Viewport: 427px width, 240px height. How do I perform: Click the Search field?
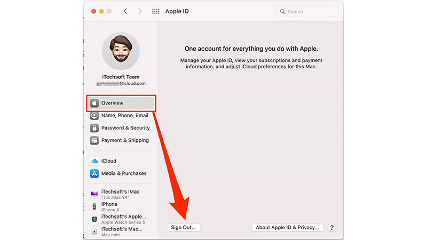(307, 11)
